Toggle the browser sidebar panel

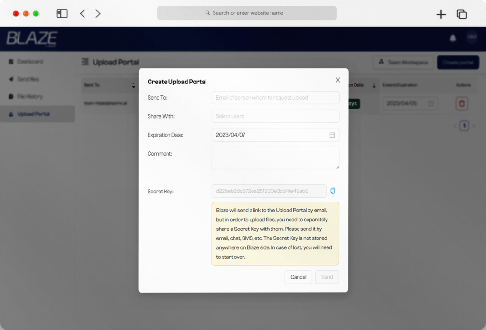(x=62, y=14)
